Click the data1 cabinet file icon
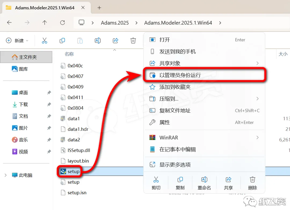Image resolution: width=290 pixels, height=210 pixels. 63,118
